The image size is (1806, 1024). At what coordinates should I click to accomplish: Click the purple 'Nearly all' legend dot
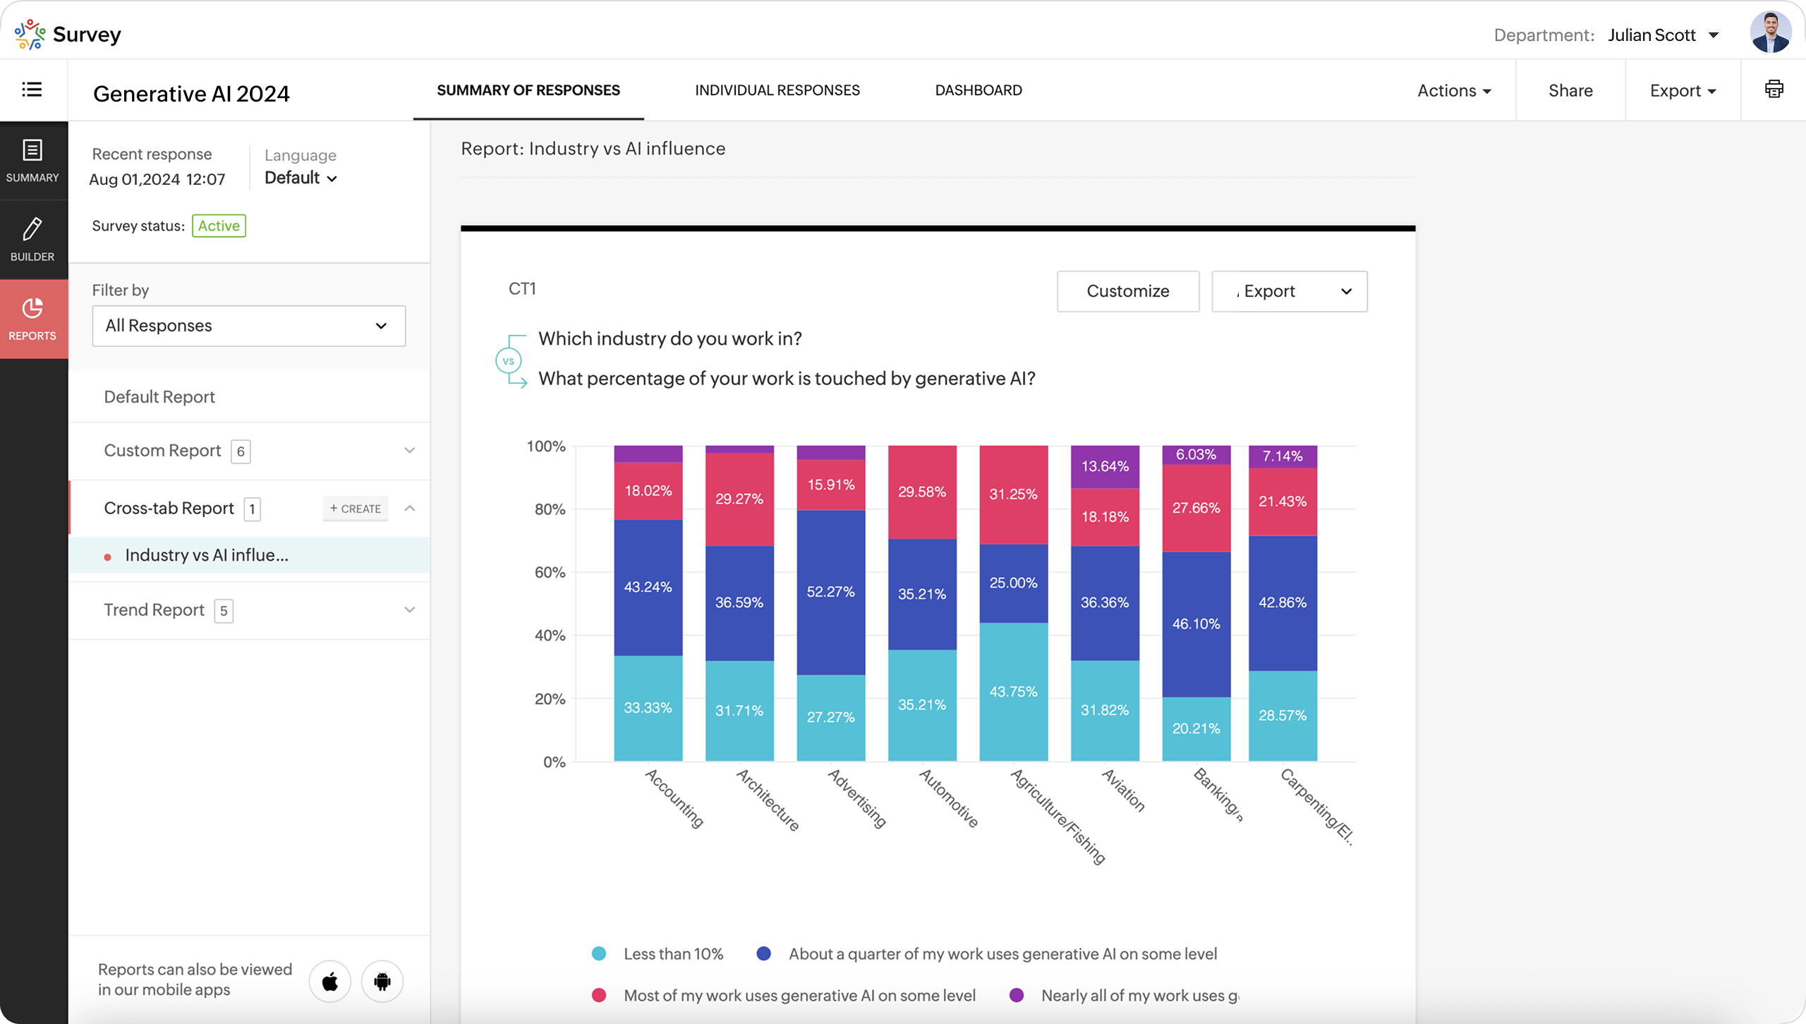point(1017,995)
